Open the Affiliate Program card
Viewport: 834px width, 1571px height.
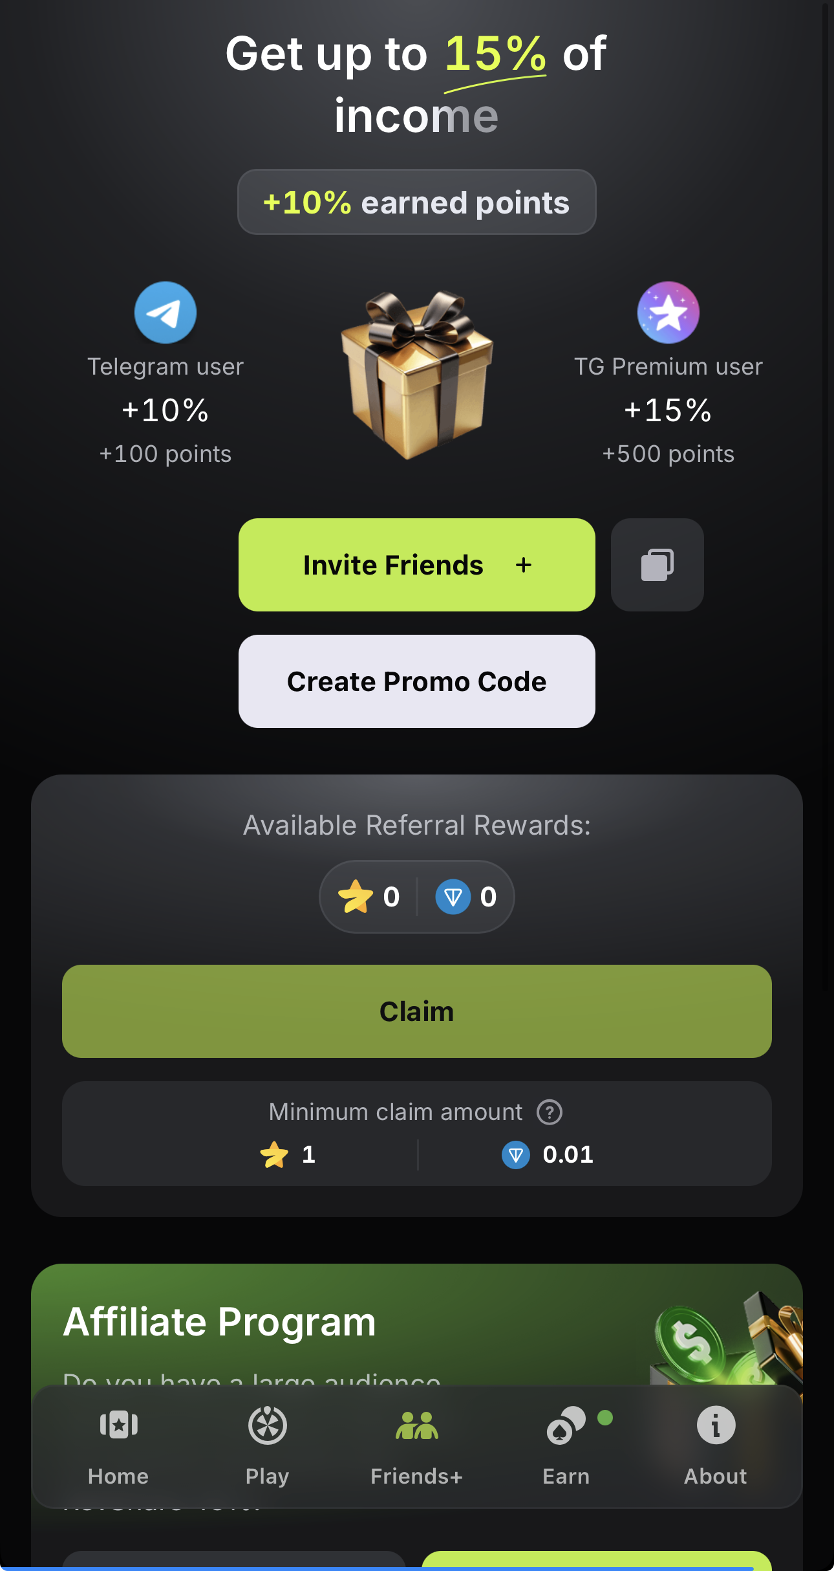coord(220,1321)
